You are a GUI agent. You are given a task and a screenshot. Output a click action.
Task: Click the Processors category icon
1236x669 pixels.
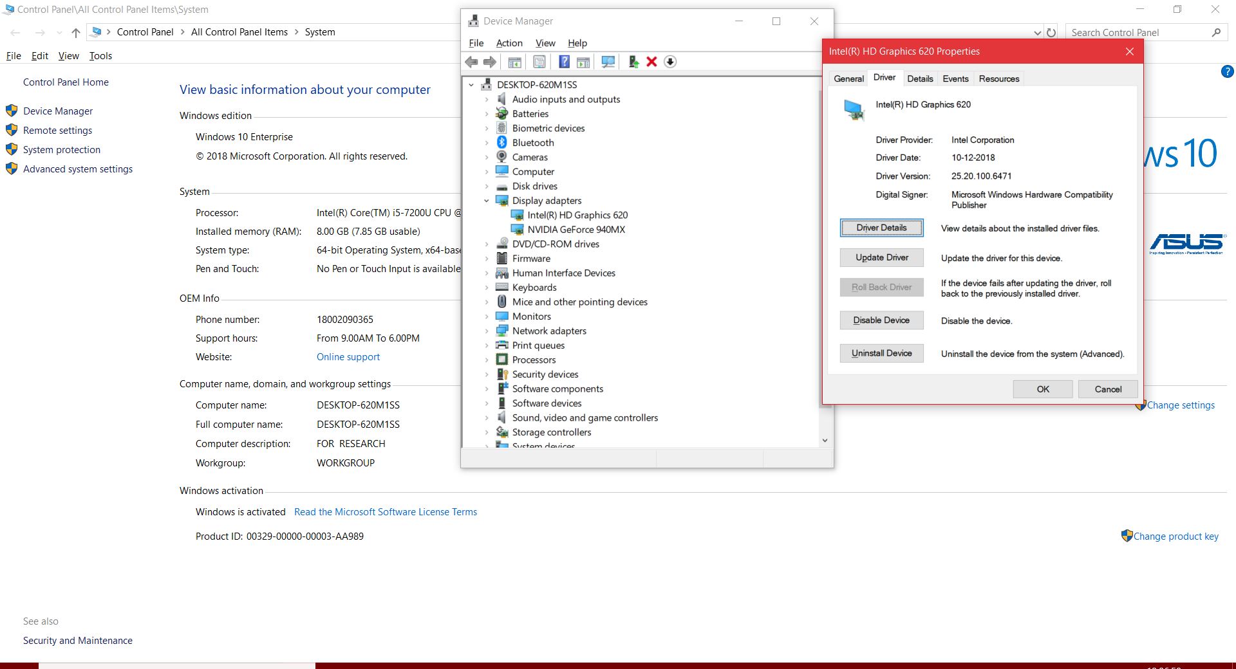[502, 360]
